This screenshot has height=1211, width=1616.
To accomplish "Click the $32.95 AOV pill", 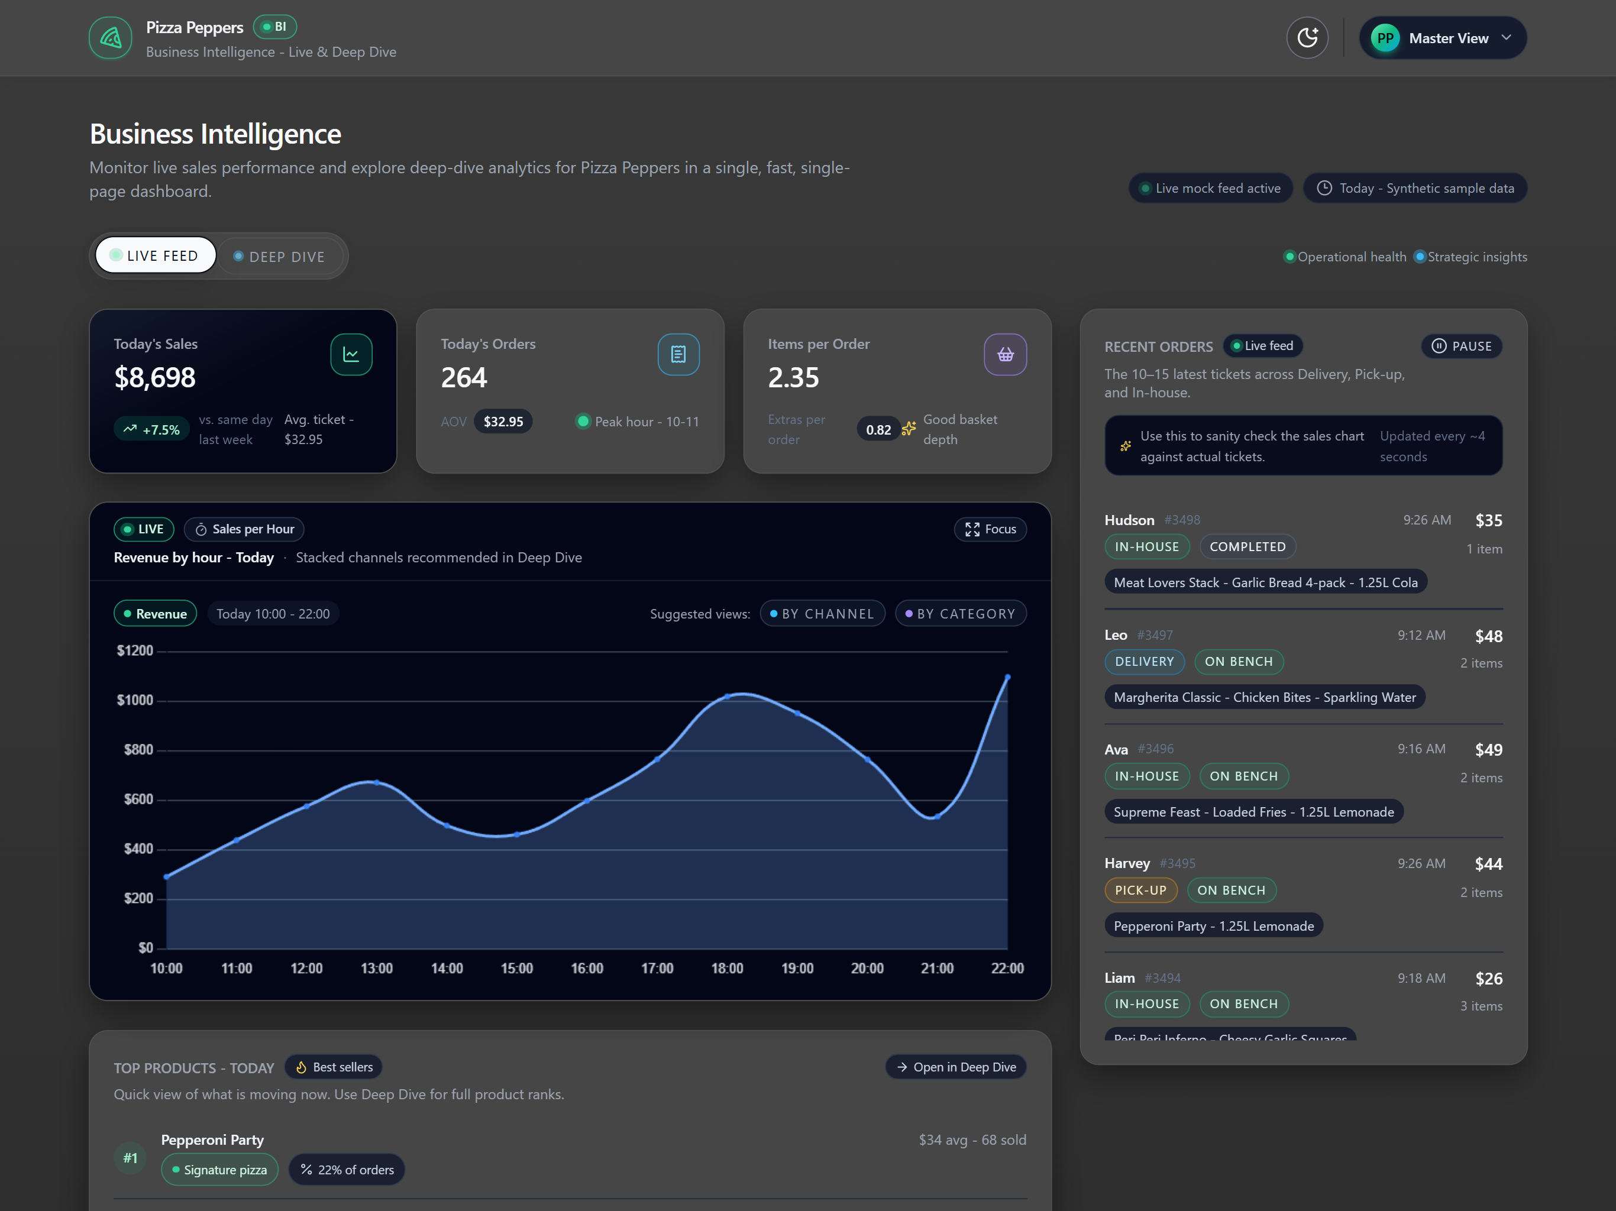I will coord(503,422).
